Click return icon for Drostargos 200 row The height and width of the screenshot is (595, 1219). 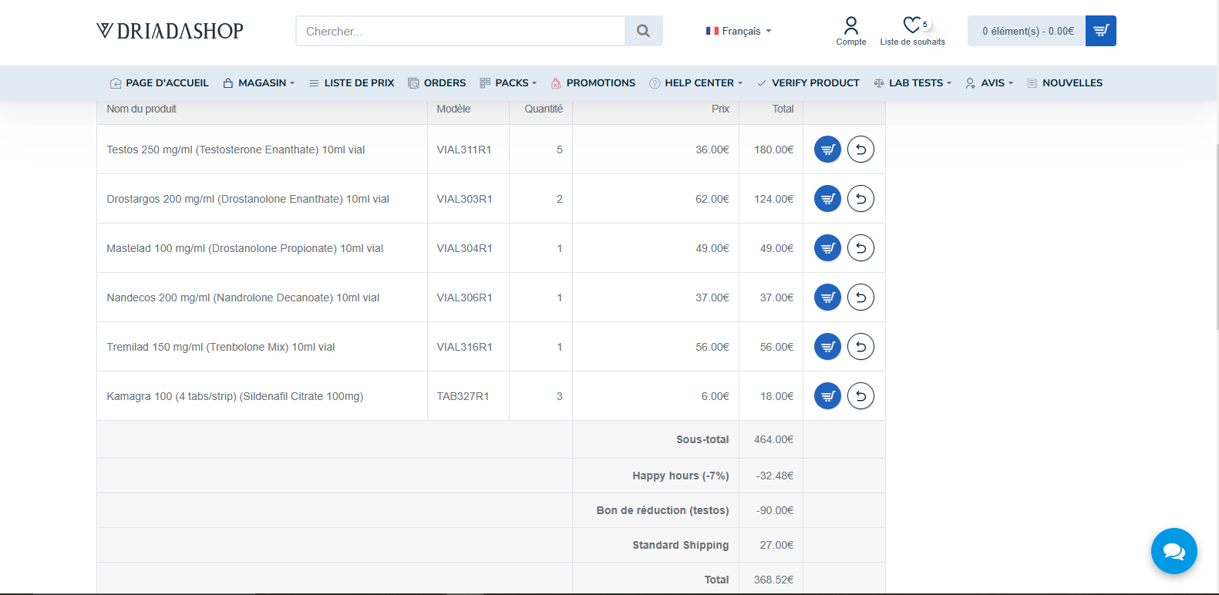[x=860, y=199]
